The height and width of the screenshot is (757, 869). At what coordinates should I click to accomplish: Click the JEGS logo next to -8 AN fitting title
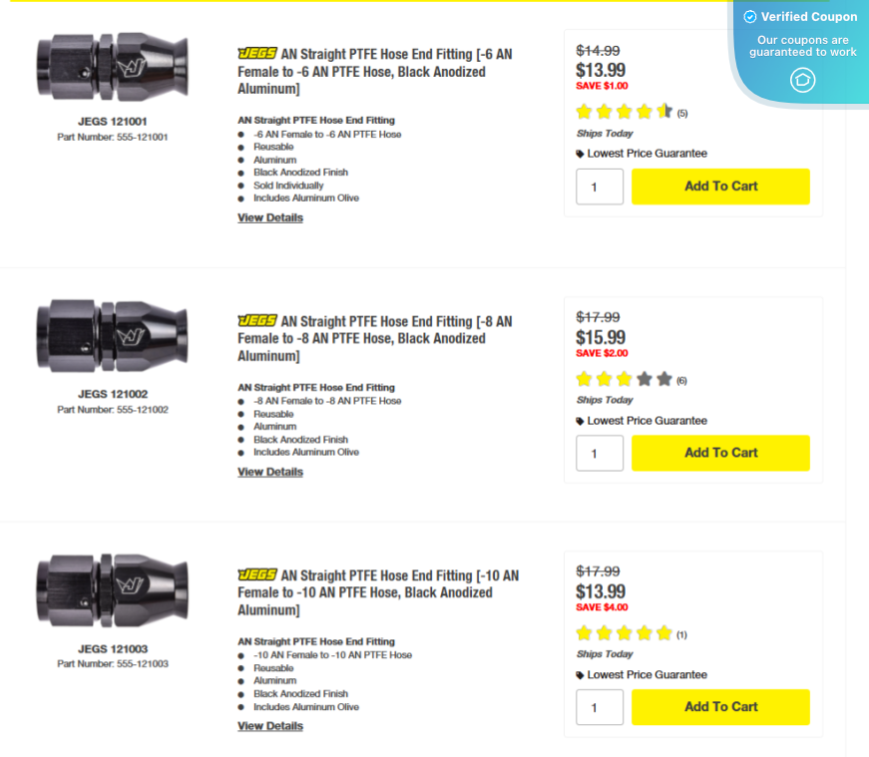(x=257, y=322)
